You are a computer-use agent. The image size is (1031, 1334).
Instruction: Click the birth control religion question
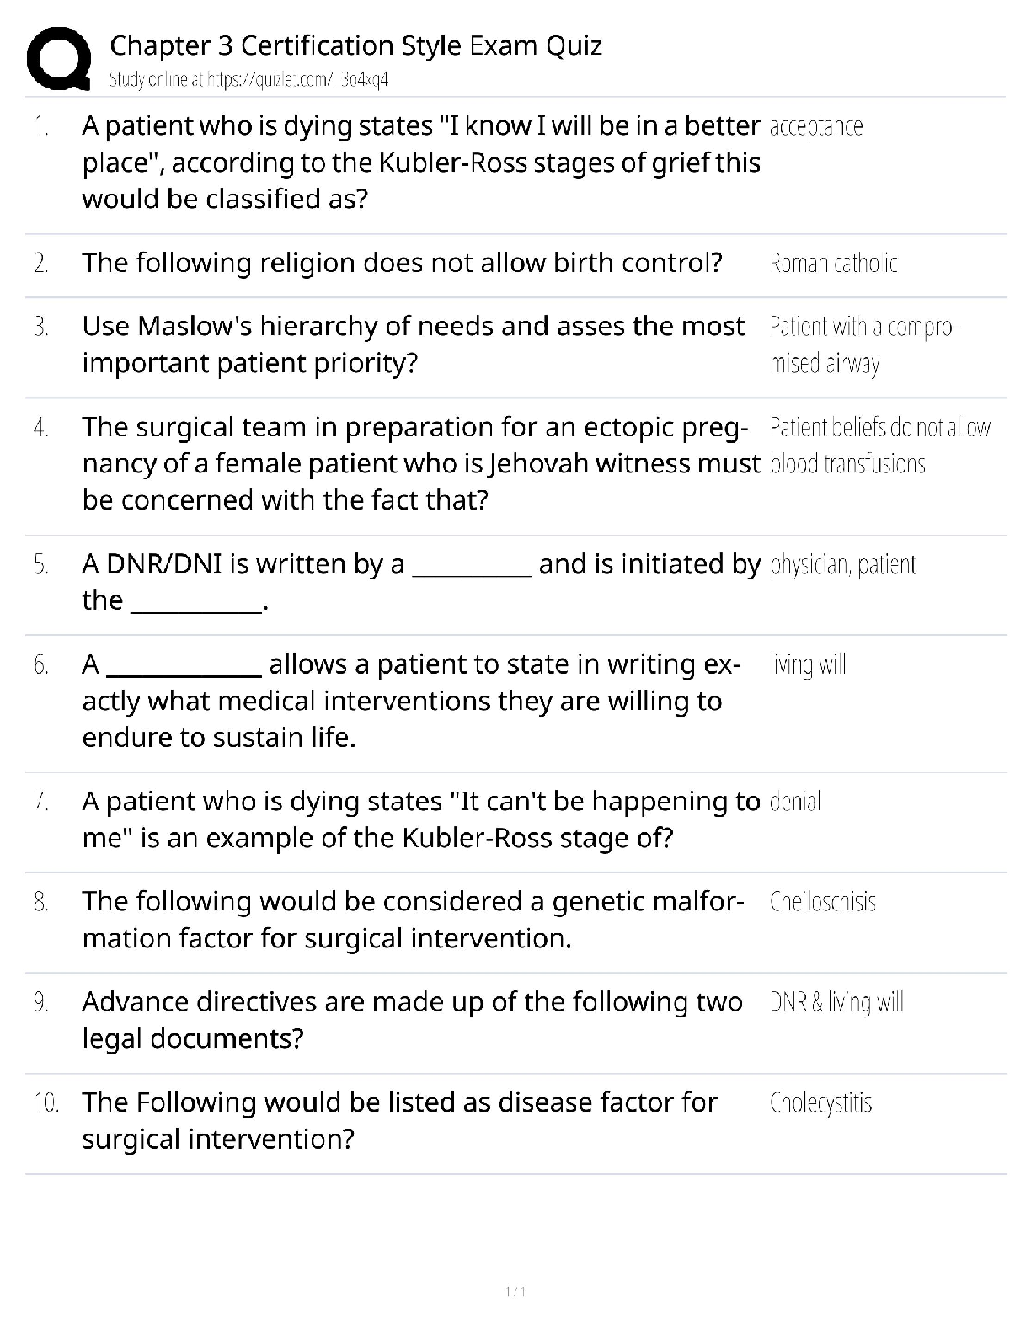tap(402, 264)
